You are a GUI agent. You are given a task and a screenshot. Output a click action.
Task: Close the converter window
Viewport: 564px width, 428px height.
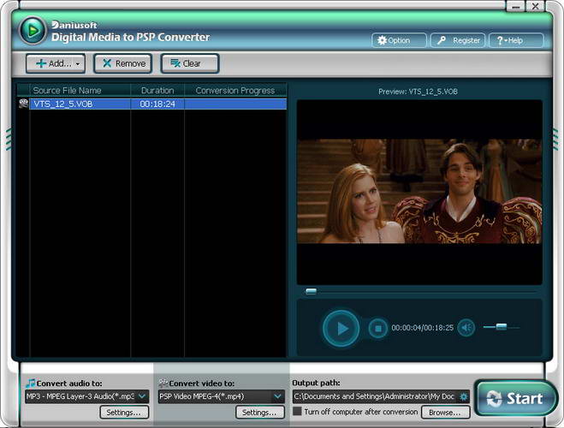536,6
